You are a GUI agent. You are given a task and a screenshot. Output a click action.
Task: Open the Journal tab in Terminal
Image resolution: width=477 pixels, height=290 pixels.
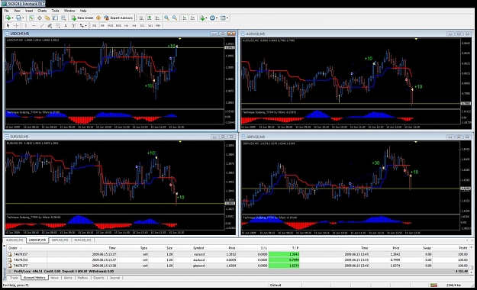[114, 278]
